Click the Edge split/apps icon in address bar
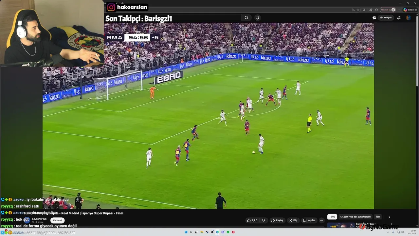This screenshot has height=236, width=419. pos(353,10)
